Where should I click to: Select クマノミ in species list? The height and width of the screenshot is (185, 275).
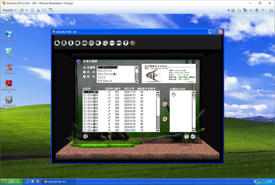[x=116, y=78]
